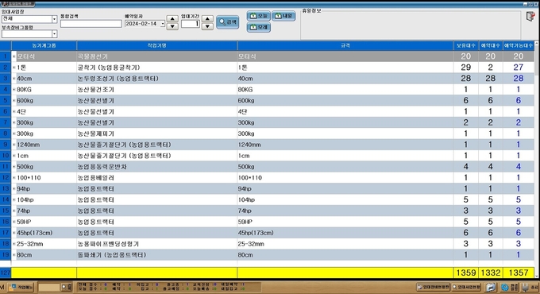The image size is (540, 294).
Task: Open the folder icon in bottom bar
Action: (491, 287)
